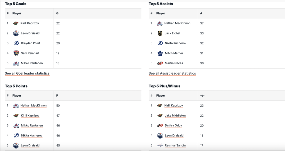Click the Wild logo next to Jake Middleton
The height and width of the screenshot is (151, 285).
[160, 115]
